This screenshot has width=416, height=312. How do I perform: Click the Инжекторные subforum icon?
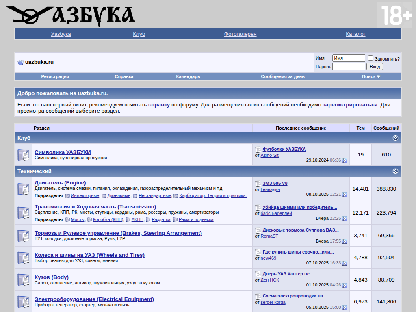[68, 196]
